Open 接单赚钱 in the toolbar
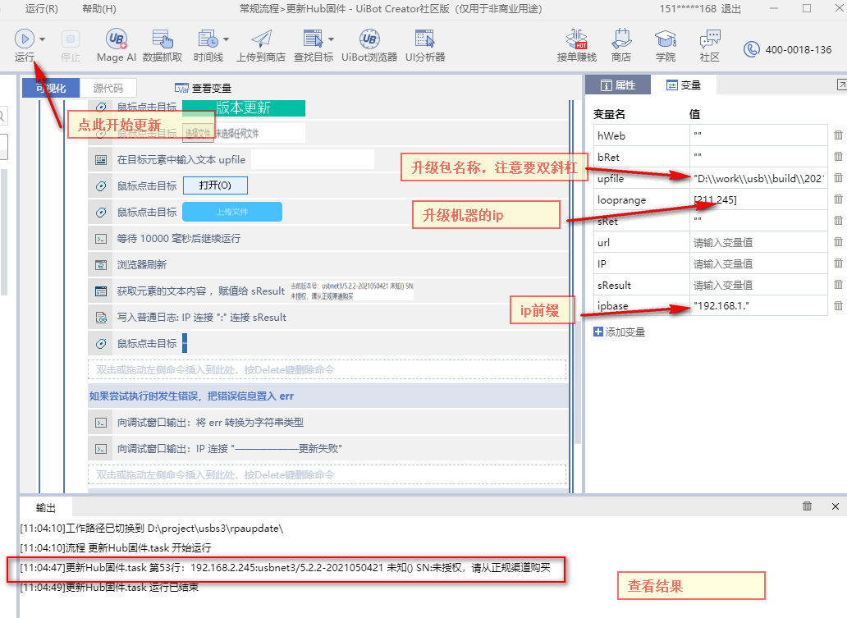The width and height of the screenshot is (847, 618). pos(577,45)
